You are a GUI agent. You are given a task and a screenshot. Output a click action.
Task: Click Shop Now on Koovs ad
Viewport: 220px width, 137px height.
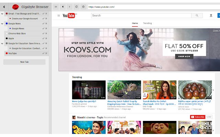click(x=184, y=57)
